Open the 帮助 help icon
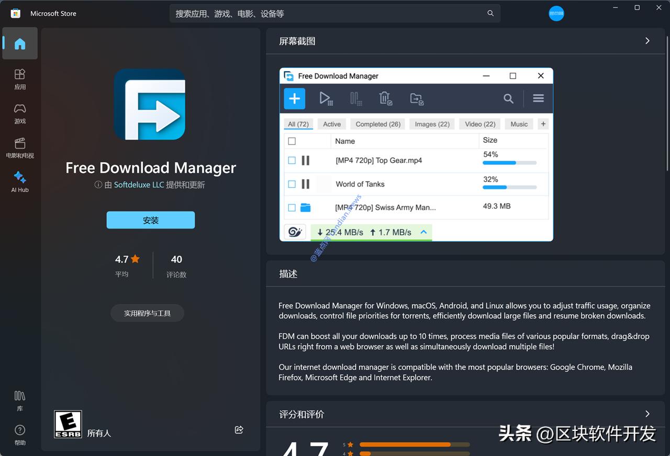This screenshot has width=670, height=456. pos(19,435)
